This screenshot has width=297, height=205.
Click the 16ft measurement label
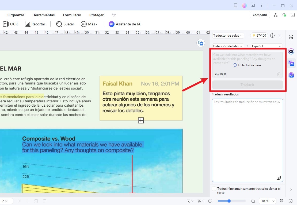coord(26,167)
